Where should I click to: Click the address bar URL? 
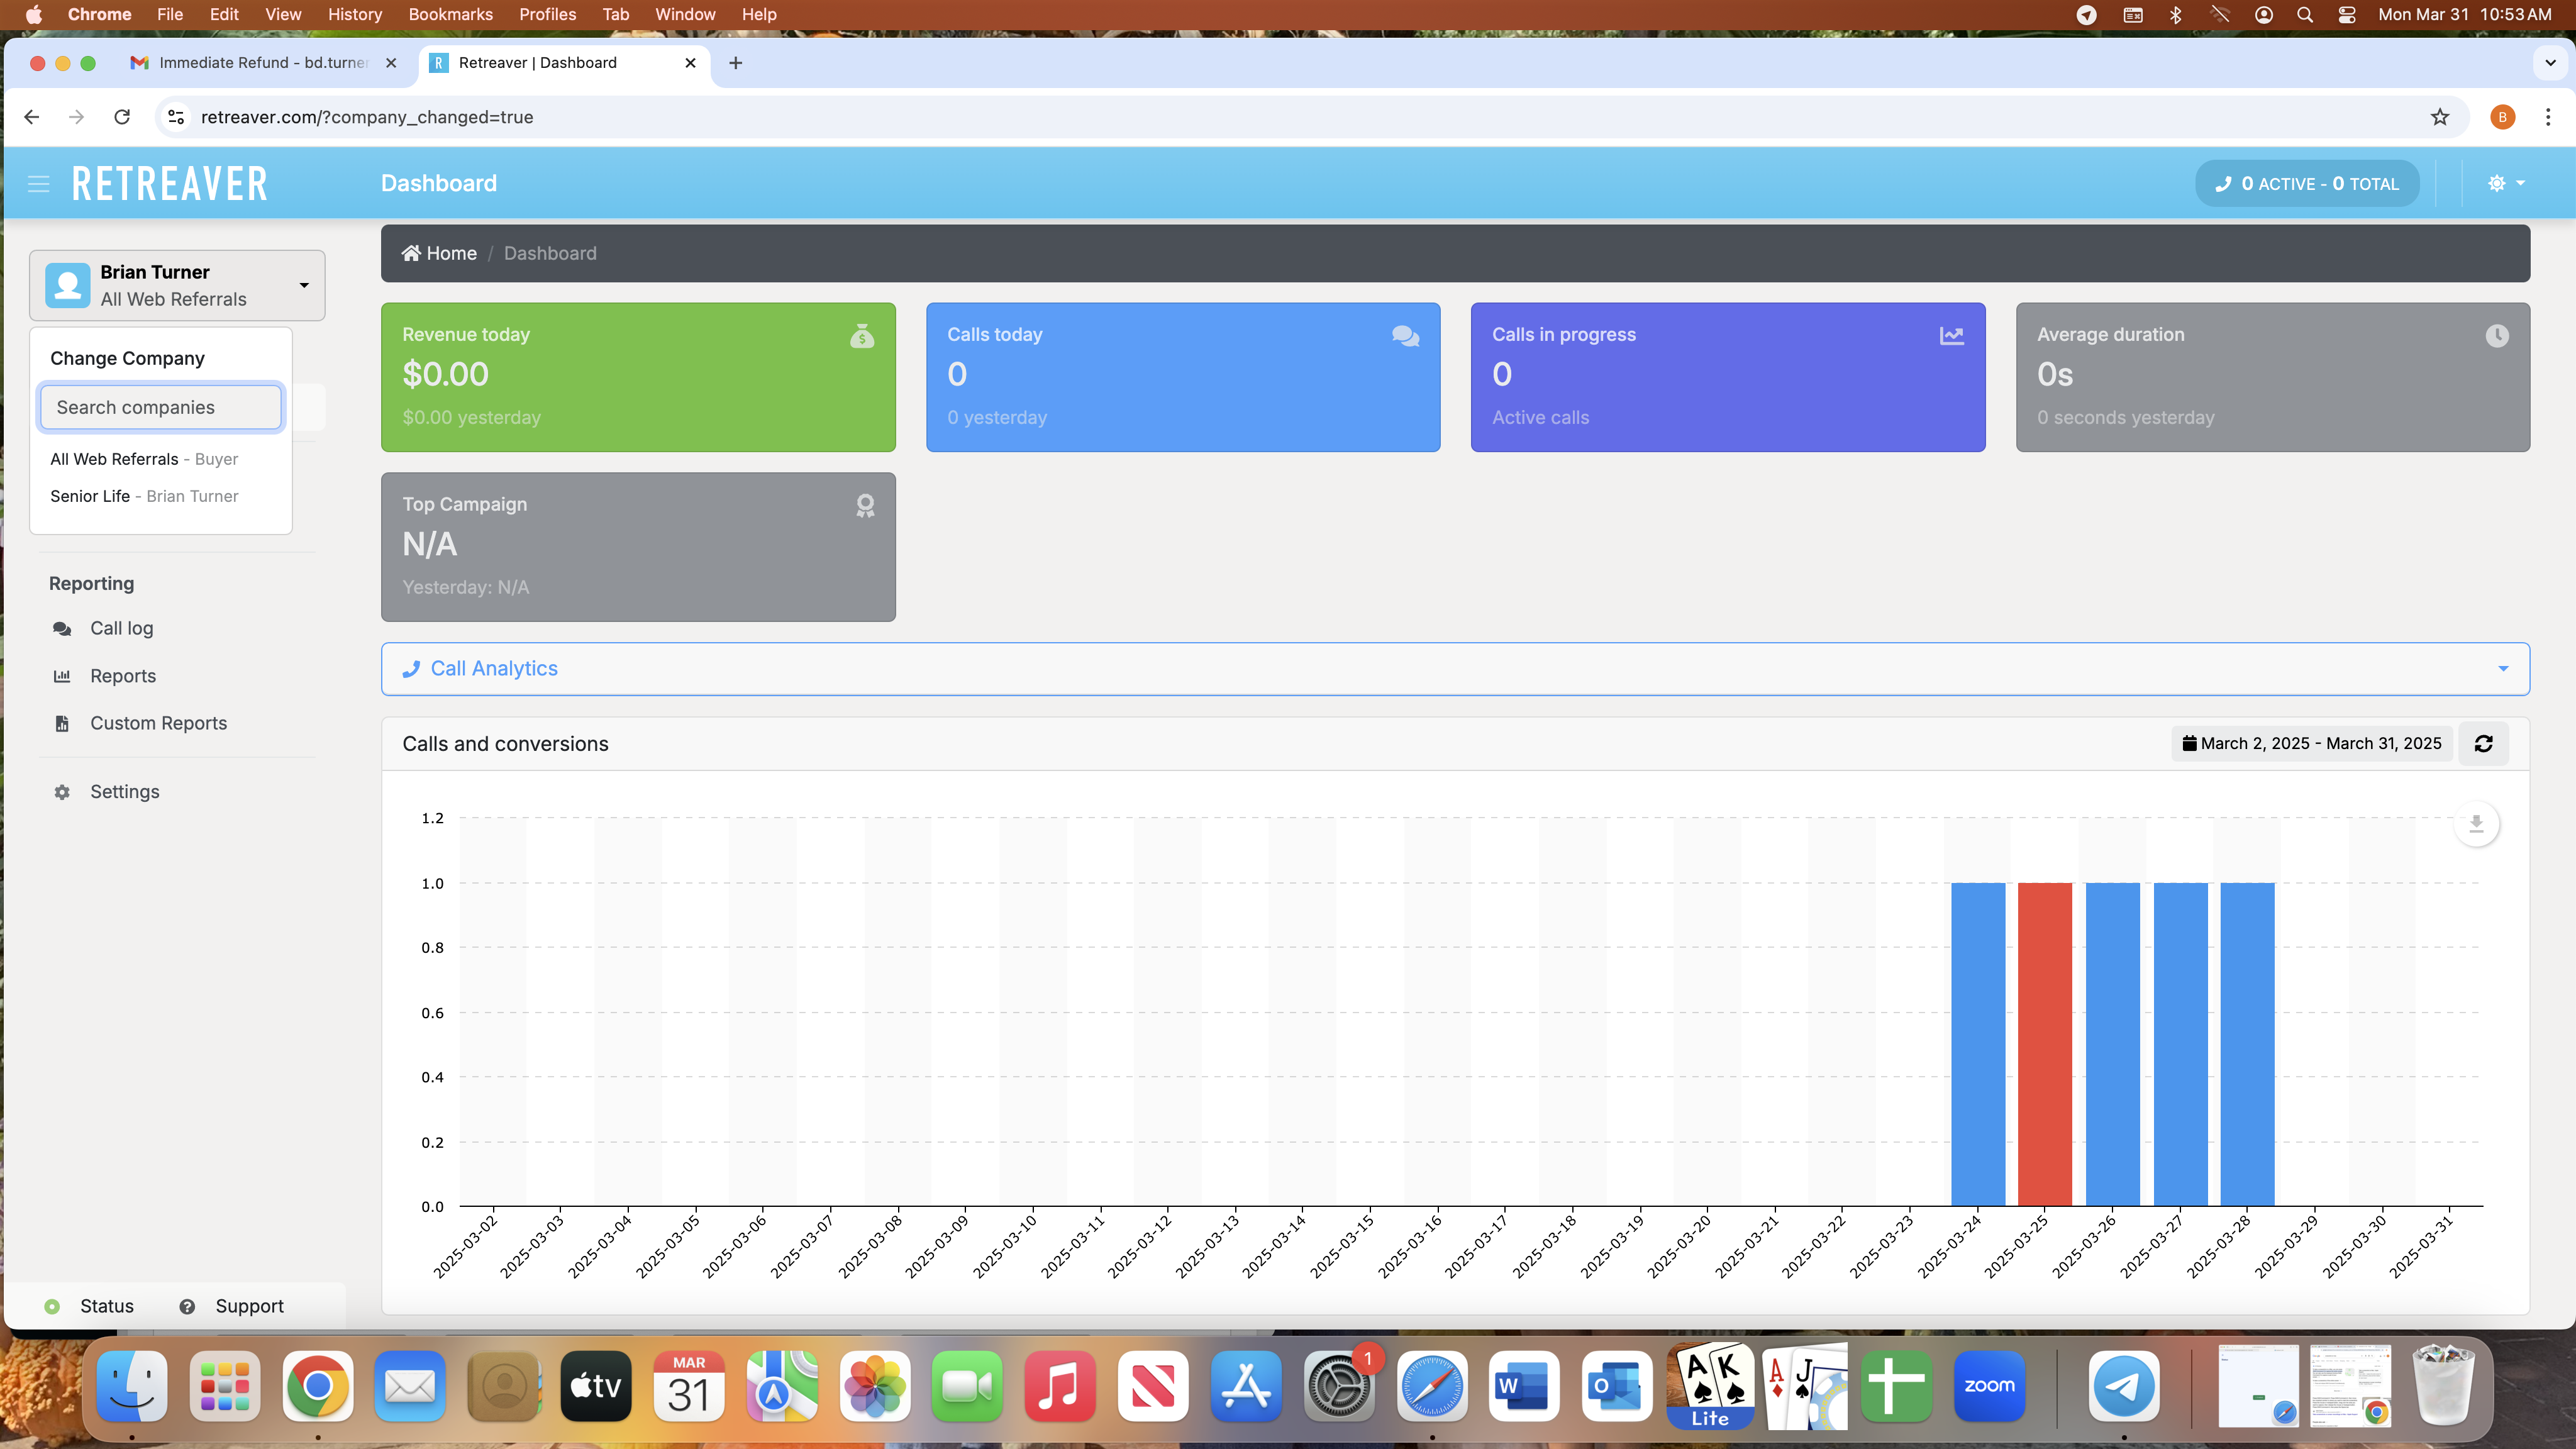click(x=366, y=117)
